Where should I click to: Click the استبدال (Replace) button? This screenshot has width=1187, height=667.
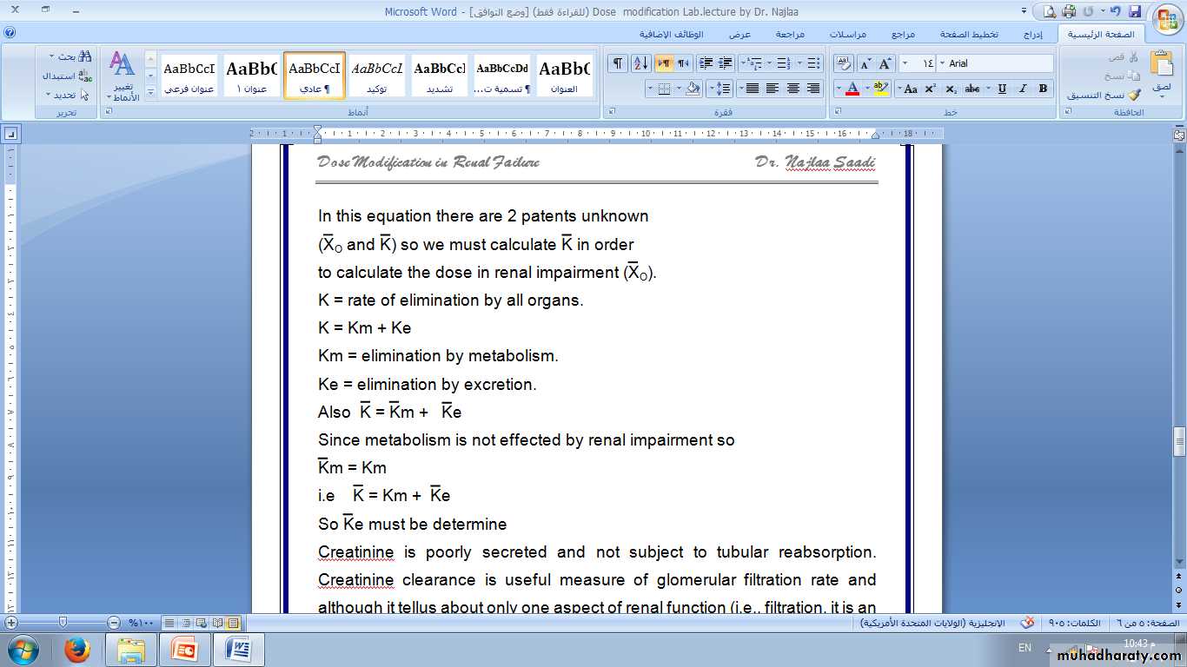point(64,76)
